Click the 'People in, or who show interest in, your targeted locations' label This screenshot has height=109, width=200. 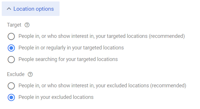102,36
